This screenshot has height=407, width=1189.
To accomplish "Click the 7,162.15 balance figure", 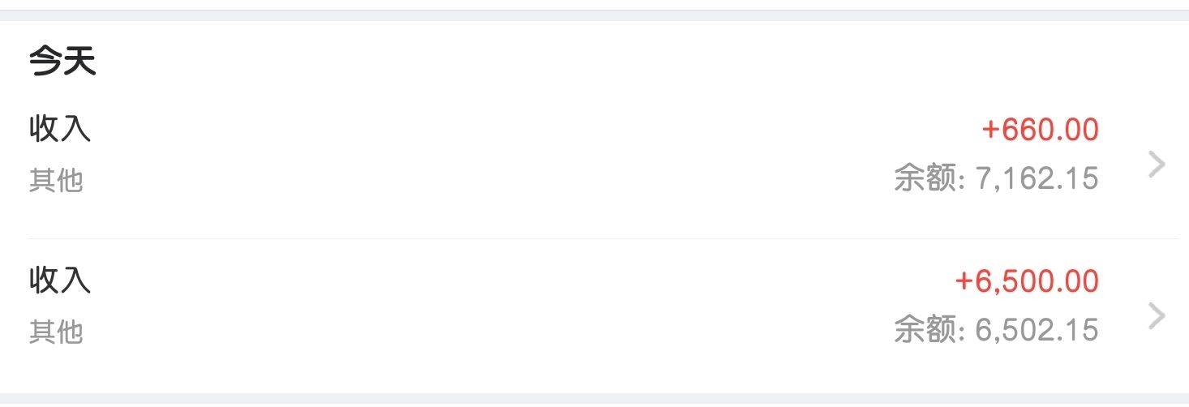I will pos(1037,178).
